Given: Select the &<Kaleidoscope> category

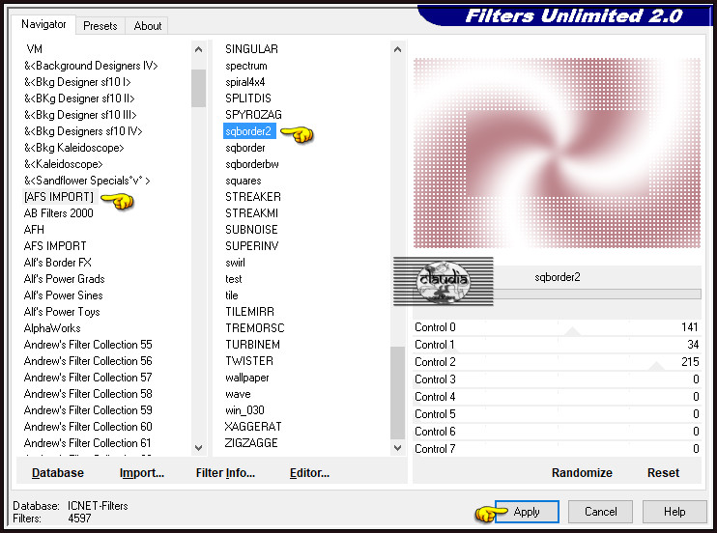Looking at the screenshot, I should (64, 164).
